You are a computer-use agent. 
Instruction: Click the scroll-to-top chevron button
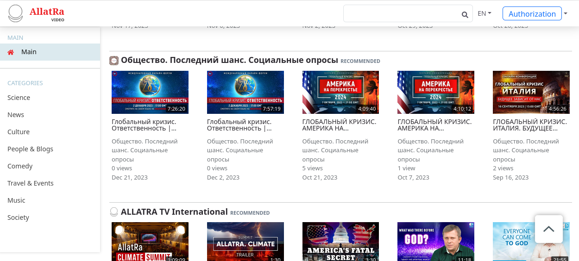coord(548,229)
